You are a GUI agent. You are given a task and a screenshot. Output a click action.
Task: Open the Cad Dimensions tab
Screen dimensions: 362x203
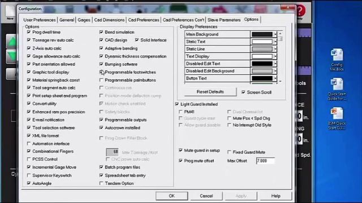(x=109, y=20)
